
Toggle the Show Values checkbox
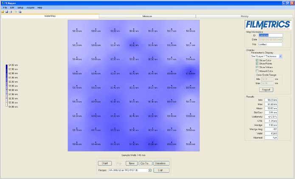pos(257,67)
